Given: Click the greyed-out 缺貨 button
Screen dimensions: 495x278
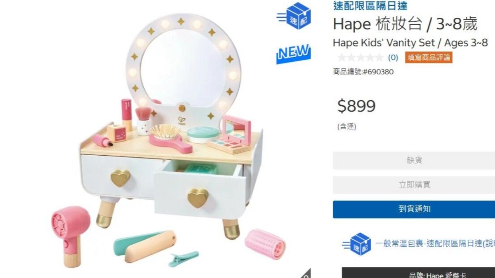Looking at the screenshot, I should 414,161.
